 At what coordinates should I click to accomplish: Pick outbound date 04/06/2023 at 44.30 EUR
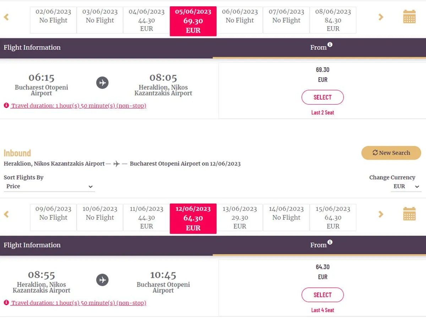pyautogui.click(x=147, y=20)
